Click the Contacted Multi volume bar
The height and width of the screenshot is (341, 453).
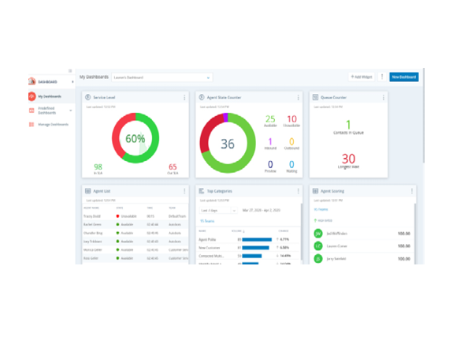pos(251,256)
